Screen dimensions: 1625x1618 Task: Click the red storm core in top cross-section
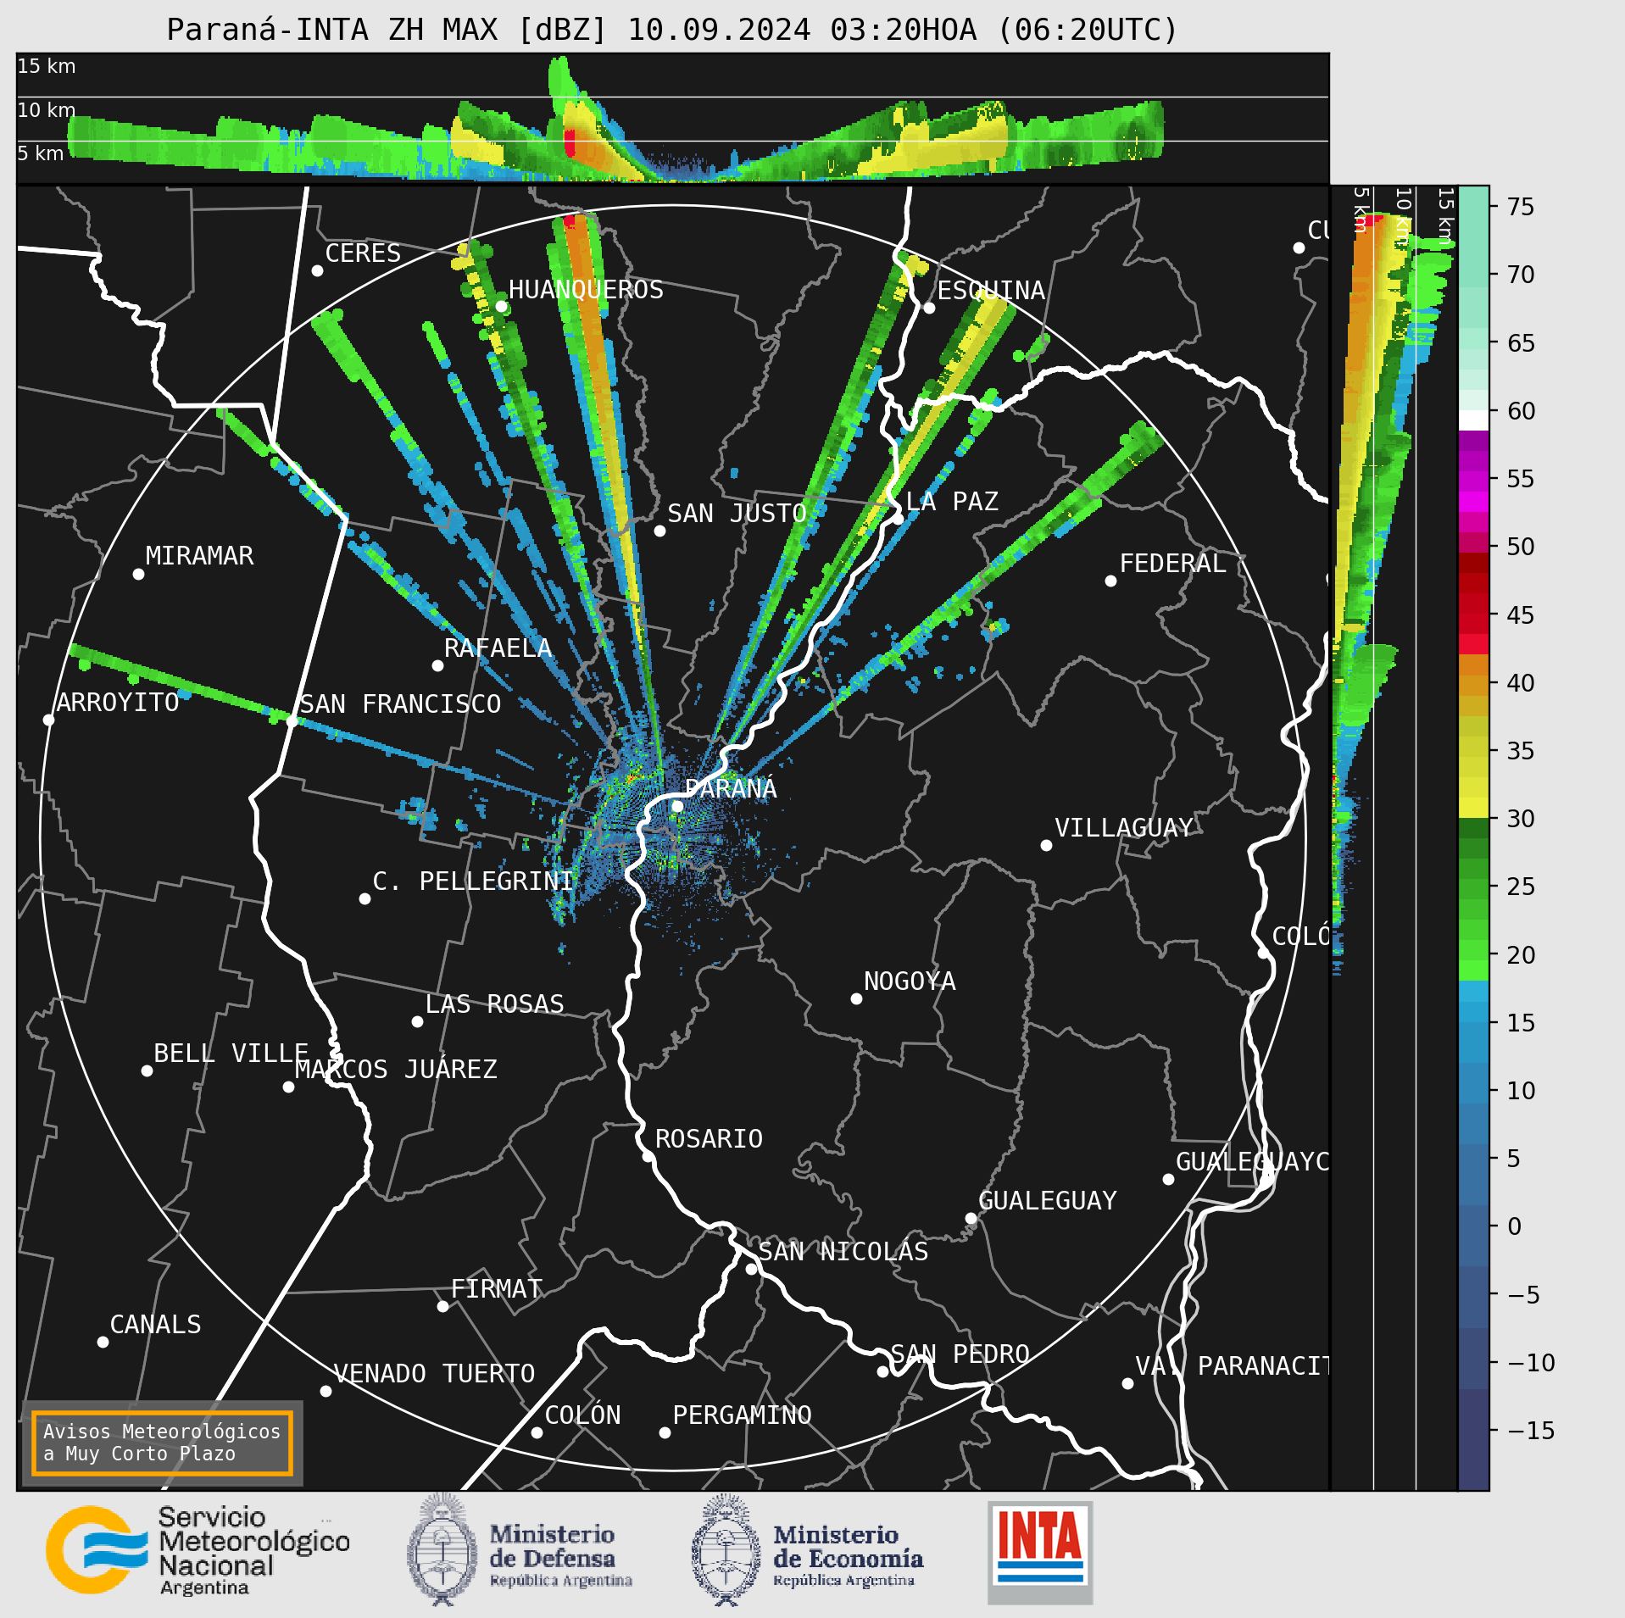[x=570, y=142]
